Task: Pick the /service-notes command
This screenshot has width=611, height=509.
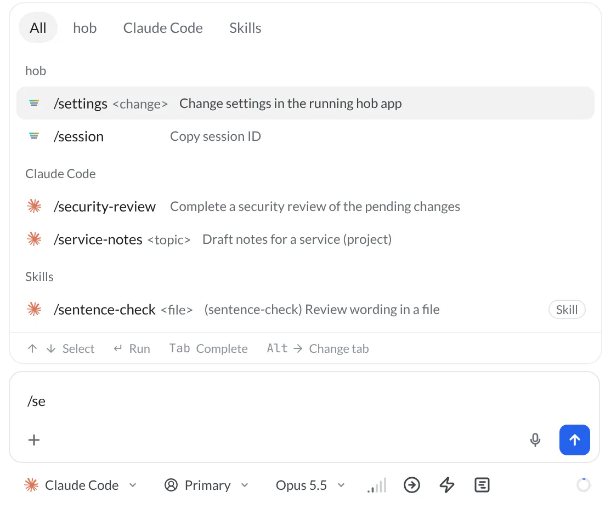Action: click(x=305, y=239)
